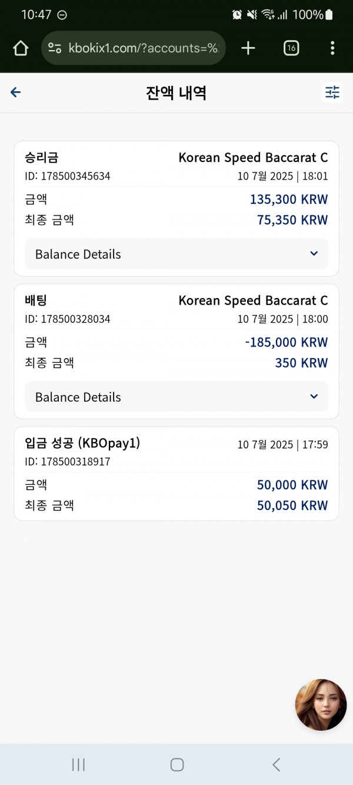Open browser three-dot menu
The width and height of the screenshot is (353, 785).
332,48
